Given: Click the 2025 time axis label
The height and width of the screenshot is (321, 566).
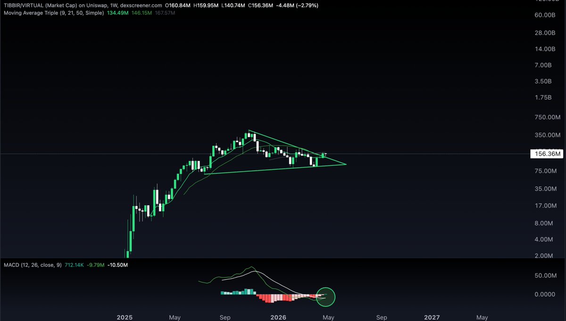Looking at the screenshot, I should point(125,318).
